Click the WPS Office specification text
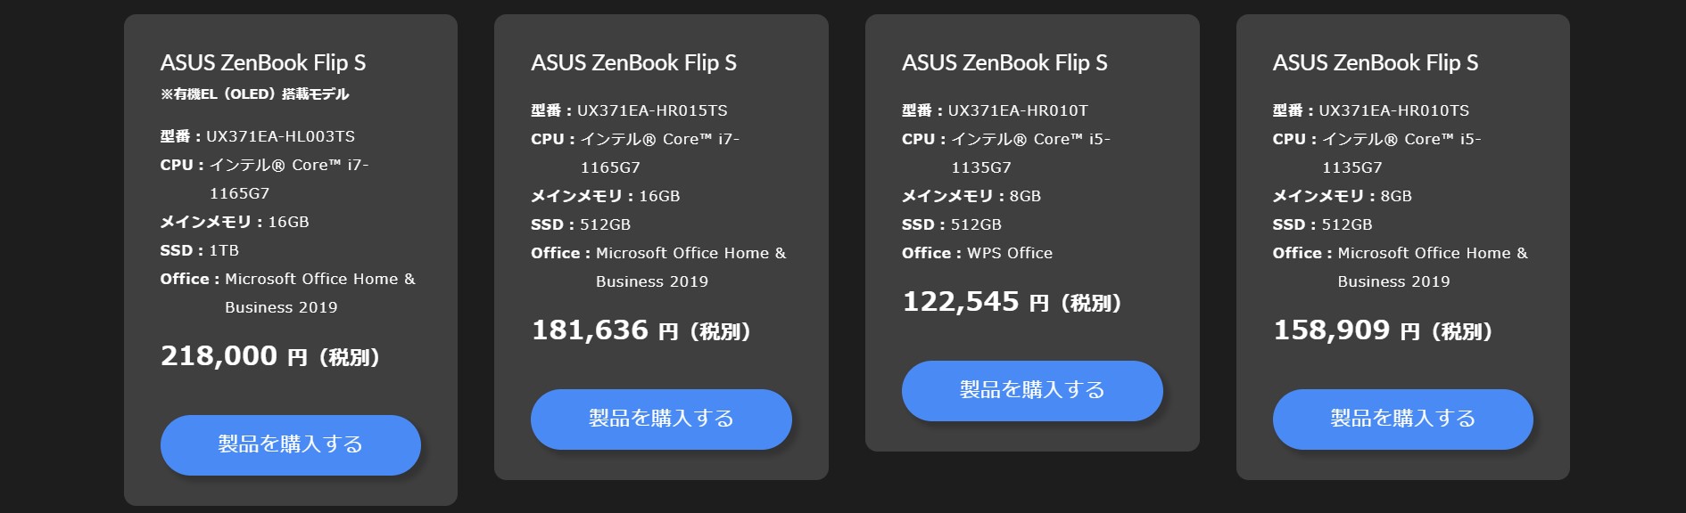This screenshot has height=513, width=1686. point(1010,253)
